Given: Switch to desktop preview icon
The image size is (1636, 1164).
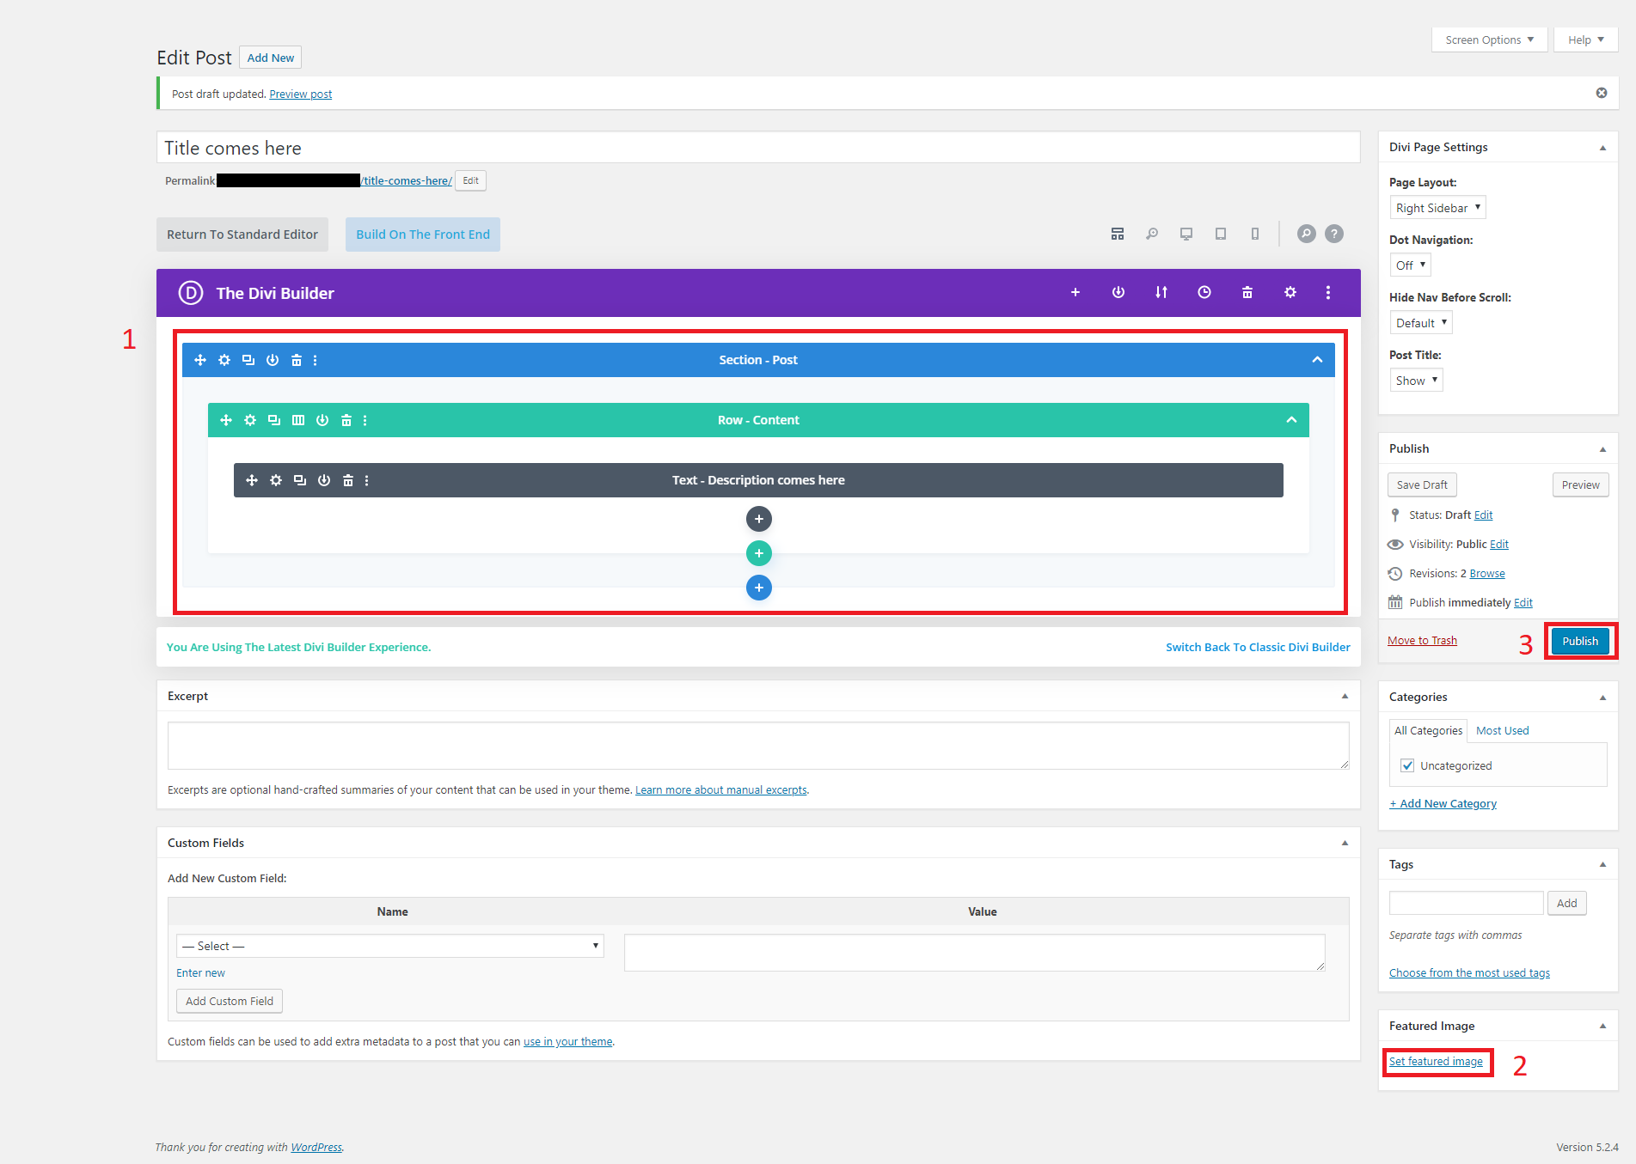Looking at the screenshot, I should tap(1186, 234).
